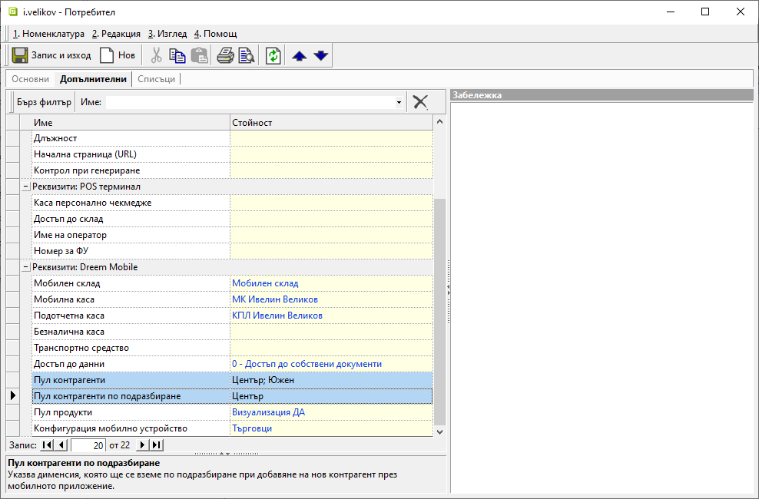Image resolution: width=759 pixels, height=499 pixels.
Task: Click the 'Нов' button
Action: coord(118,55)
